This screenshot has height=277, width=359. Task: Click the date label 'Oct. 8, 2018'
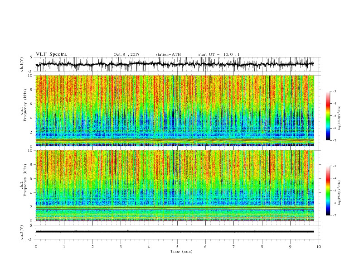click(x=126, y=54)
